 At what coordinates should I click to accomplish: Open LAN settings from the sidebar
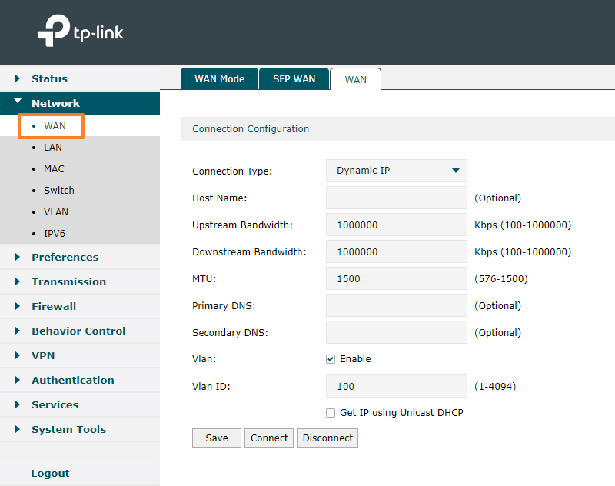[x=53, y=147]
